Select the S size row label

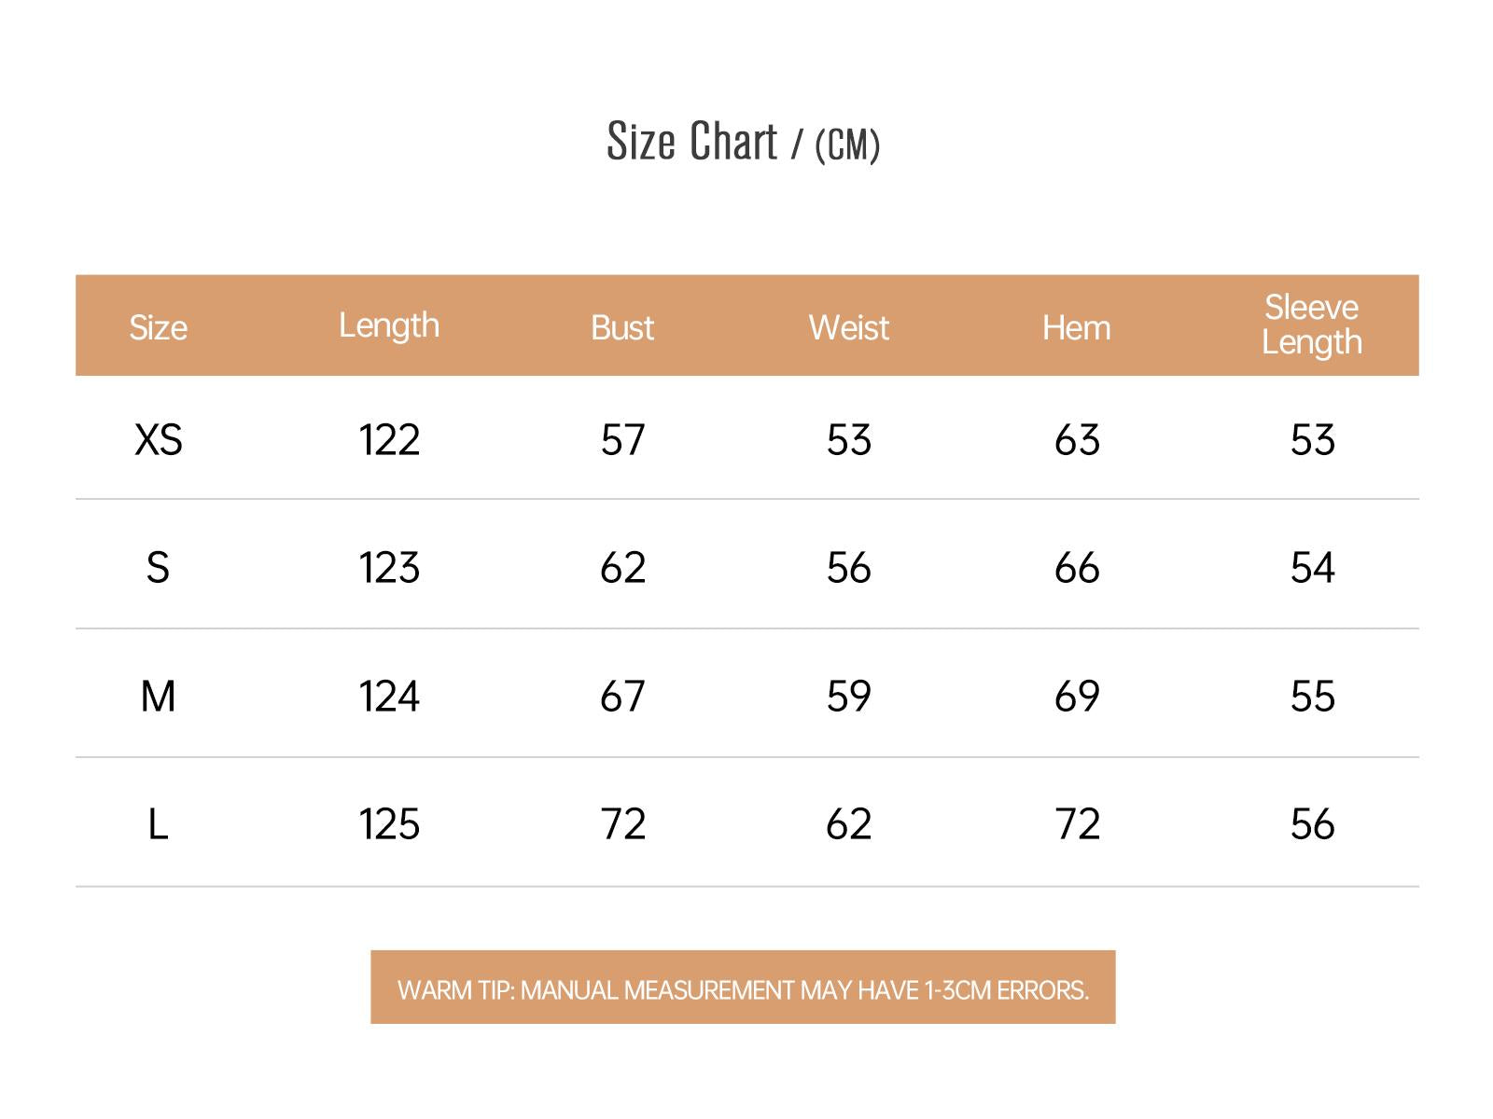(x=158, y=568)
